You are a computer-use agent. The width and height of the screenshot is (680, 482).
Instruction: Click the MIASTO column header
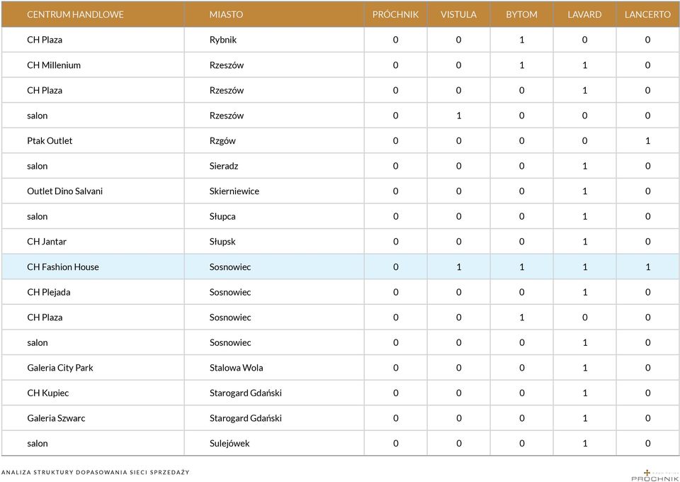226,14
